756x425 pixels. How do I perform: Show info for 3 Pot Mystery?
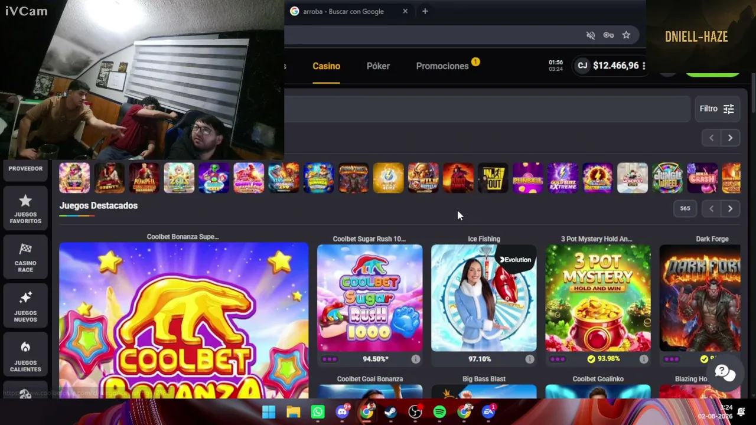644,359
